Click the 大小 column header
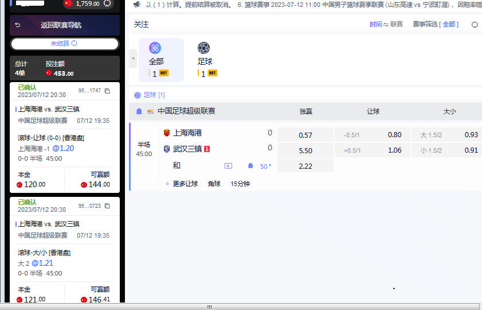 click(x=450, y=111)
